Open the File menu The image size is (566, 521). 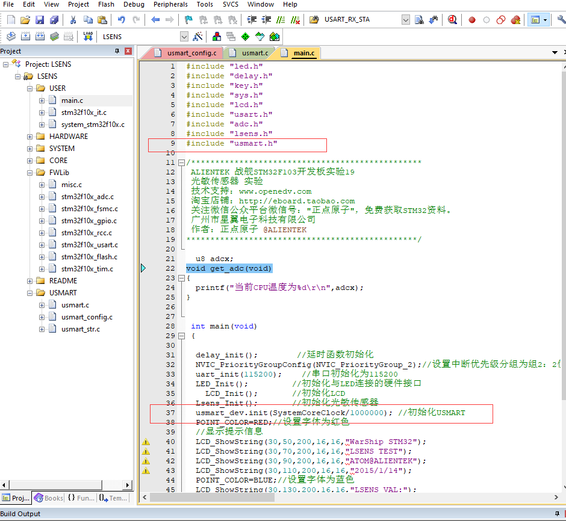tap(8, 4)
